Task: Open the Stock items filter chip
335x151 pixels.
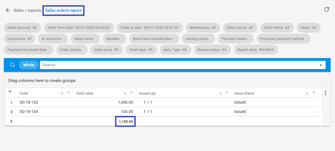Action: pyautogui.click(x=277, y=28)
